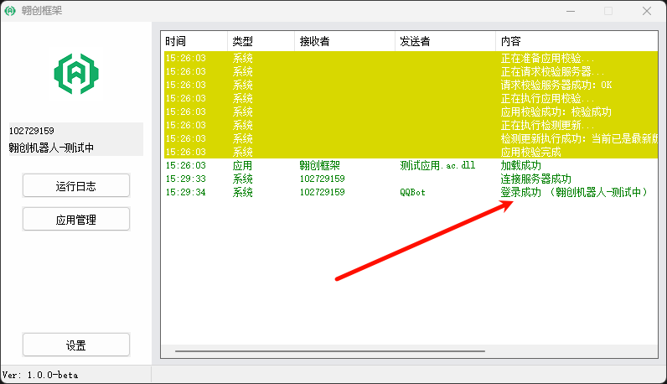Screen dimensions: 667x384
Task: Open the 设置 settings button
Action: [x=76, y=345]
